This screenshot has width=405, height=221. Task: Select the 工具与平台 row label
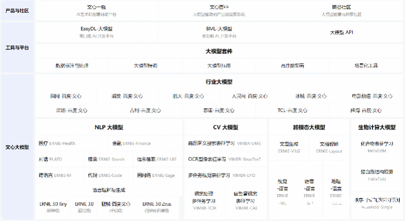point(17,48)
